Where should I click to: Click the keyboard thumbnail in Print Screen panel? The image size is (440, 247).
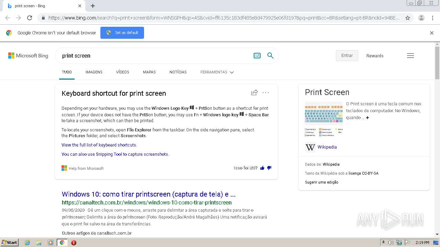pos(324,119)
